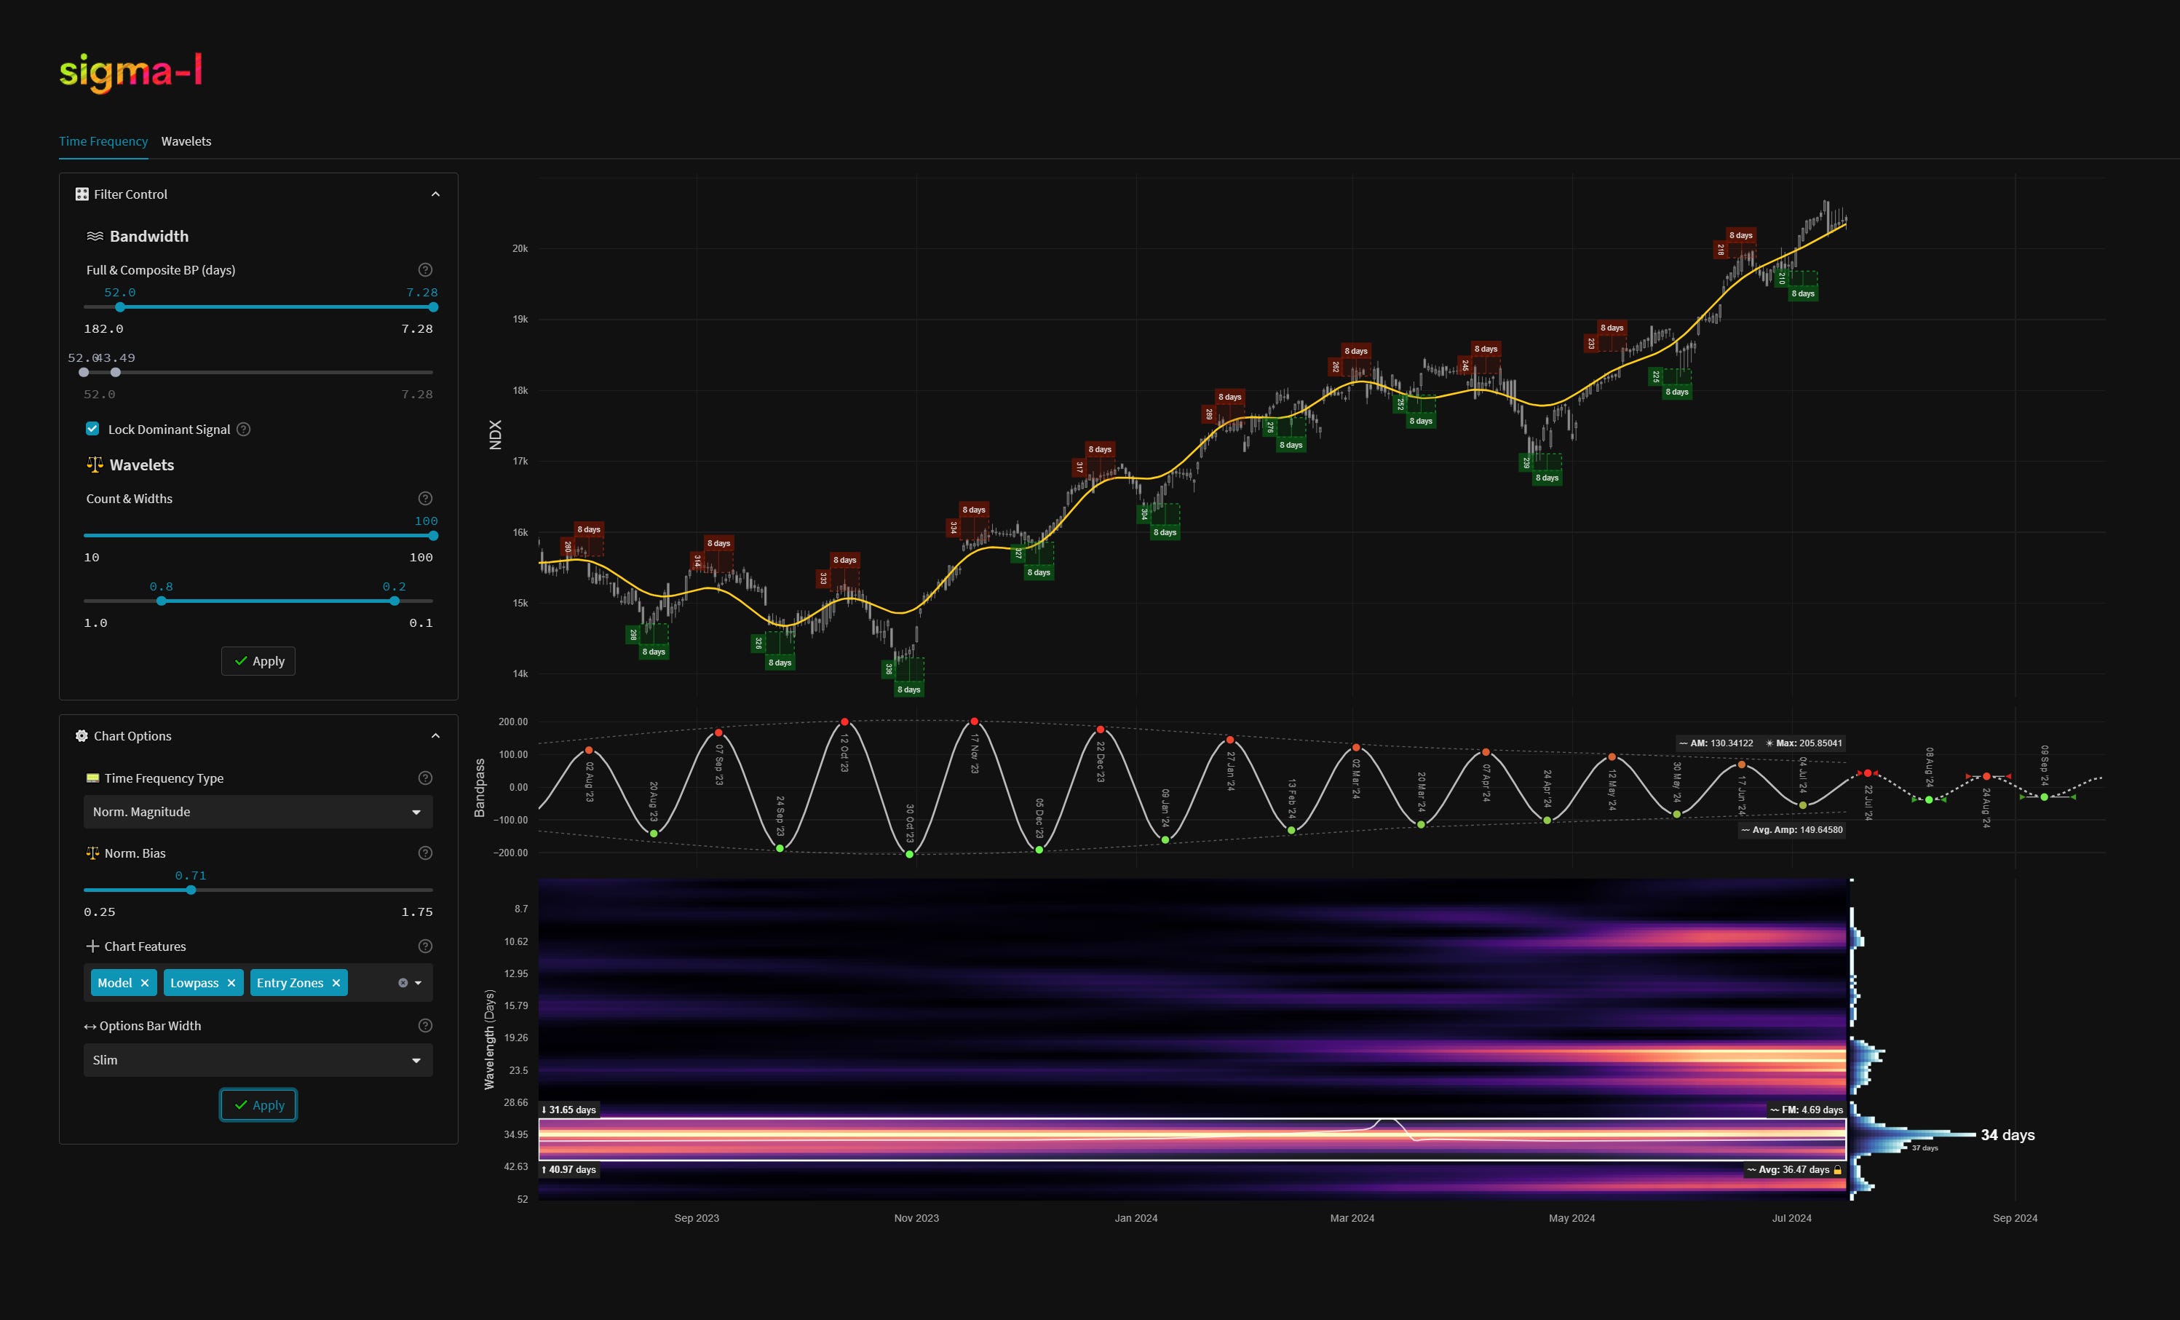Click the Bandwidth waves icon
Image resolution: width=2180 pixels, height=1320 pixels.
click(x=95, y=235)
